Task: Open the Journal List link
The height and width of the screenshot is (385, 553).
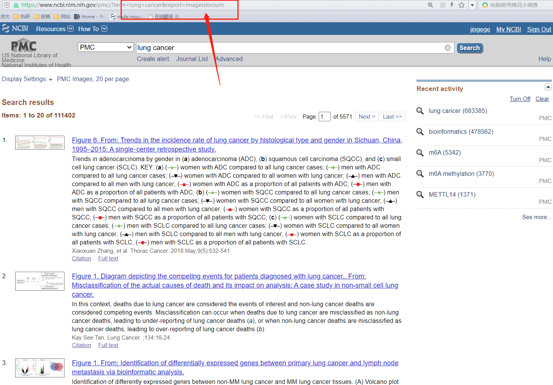Action: (192, 59)
